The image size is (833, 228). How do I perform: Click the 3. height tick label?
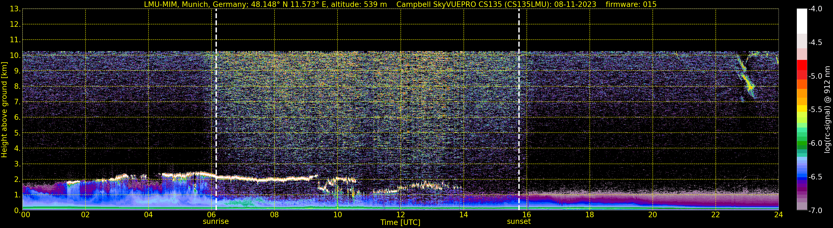tap(17, 164)
